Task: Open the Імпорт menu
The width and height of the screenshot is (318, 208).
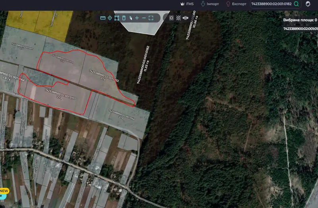Action: [210, 4]
